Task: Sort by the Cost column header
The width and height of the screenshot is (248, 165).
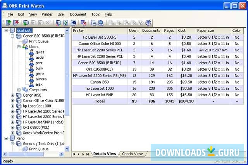Action: 186,31
